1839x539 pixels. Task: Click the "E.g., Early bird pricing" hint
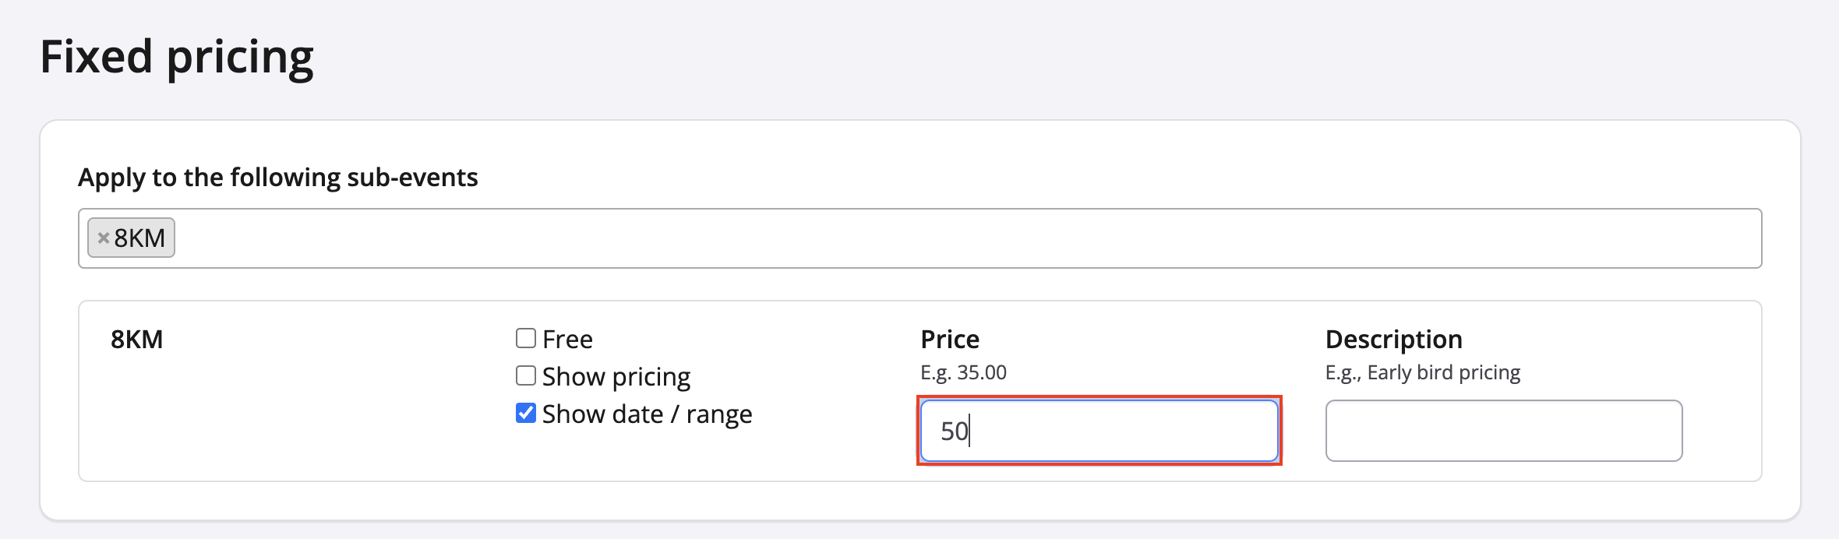[1422, 372]
